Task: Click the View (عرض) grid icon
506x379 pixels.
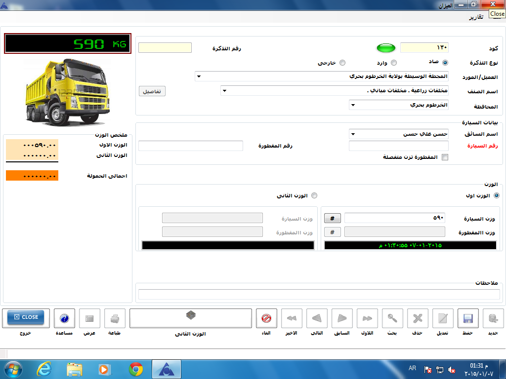Action: coord(89,318)
